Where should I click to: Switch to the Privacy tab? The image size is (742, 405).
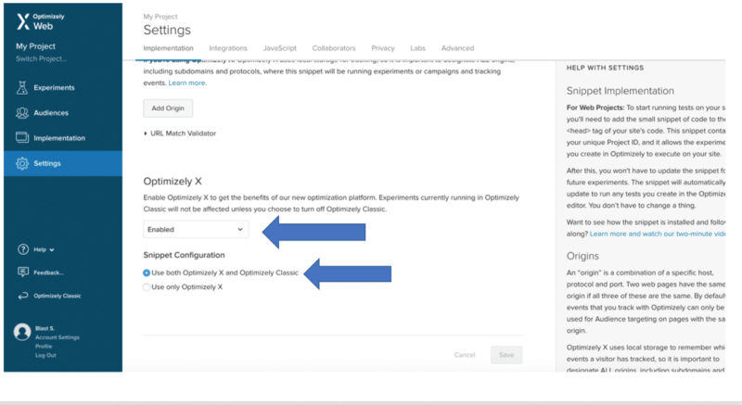[x=383, y=48]
